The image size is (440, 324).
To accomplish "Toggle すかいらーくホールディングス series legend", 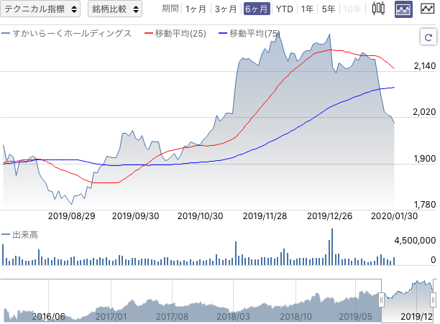I will pos(67,33).
